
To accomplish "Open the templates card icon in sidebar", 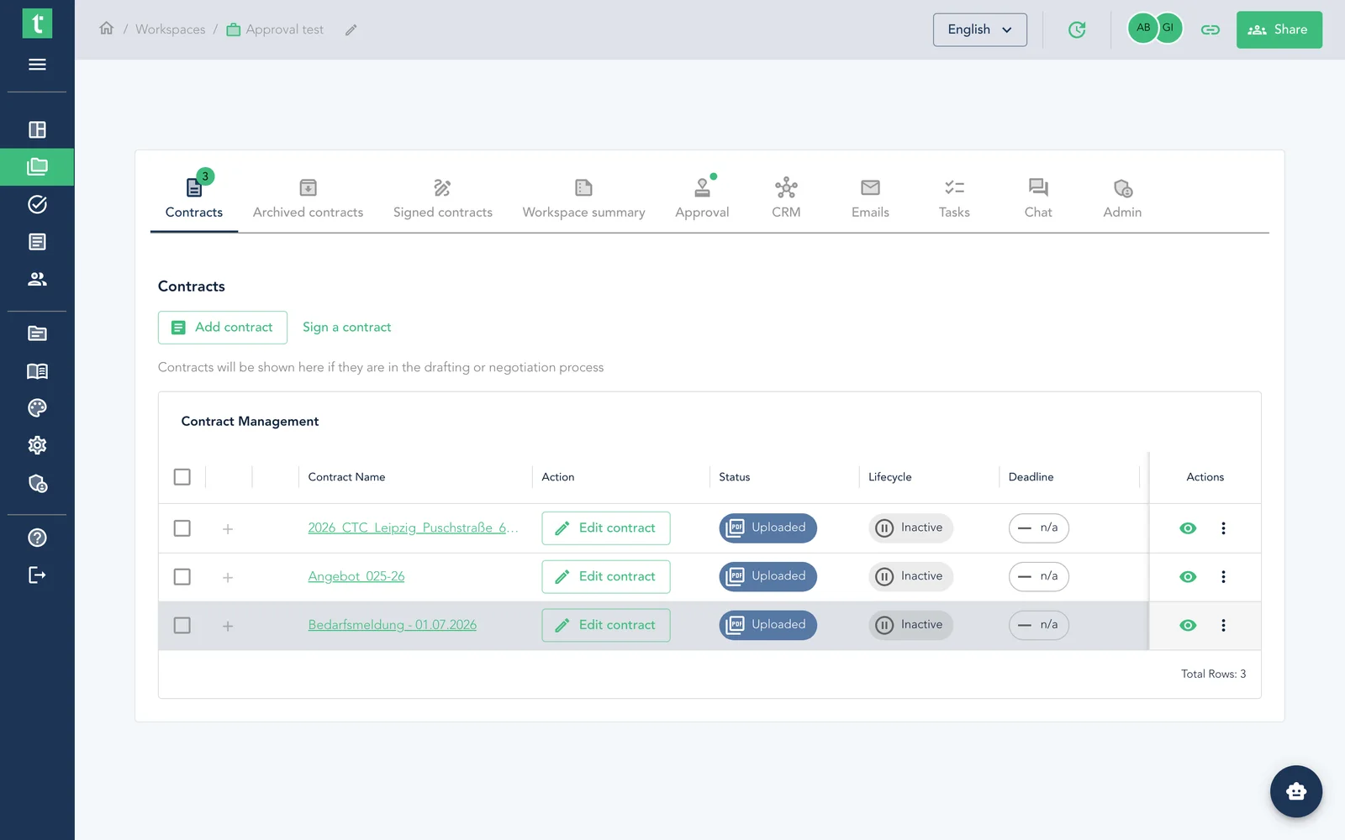I will pos(37,333).
